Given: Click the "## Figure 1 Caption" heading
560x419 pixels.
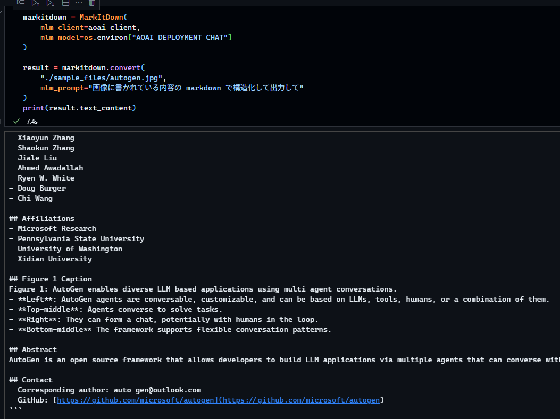Looking at the screenshot, I should point(51,279).
